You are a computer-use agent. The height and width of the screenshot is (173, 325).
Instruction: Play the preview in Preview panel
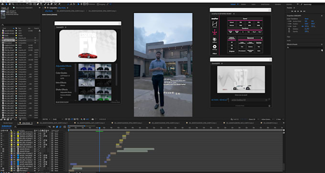coord(298,11)
